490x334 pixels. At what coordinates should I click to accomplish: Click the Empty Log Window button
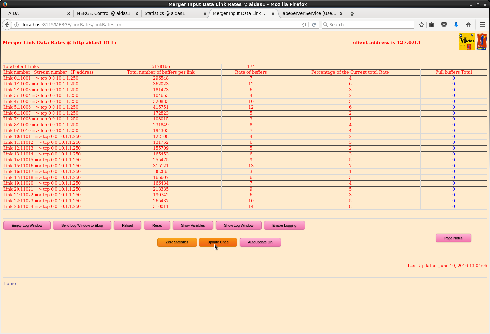(x=27, y=225)
